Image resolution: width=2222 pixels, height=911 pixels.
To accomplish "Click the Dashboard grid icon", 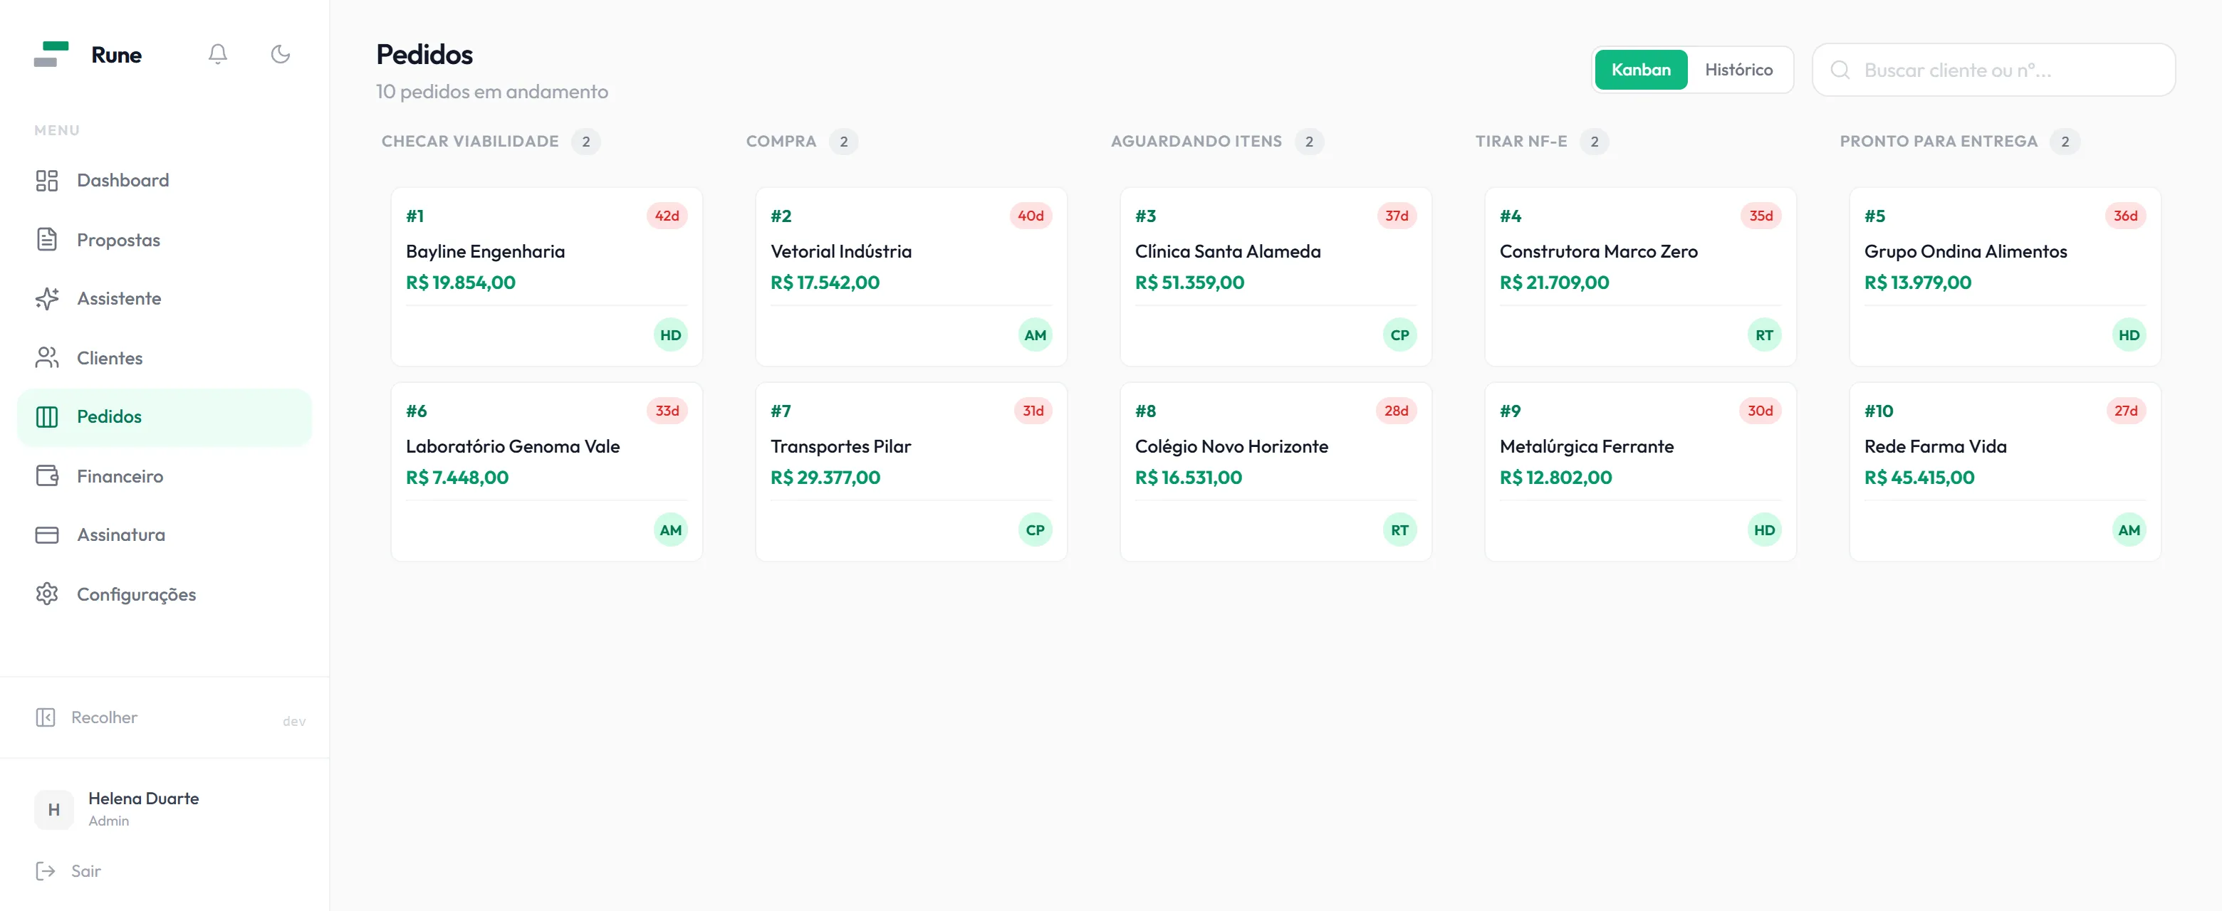I will (46, 180).
